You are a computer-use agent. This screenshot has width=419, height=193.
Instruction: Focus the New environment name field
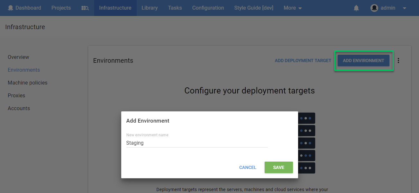point(197,143)
